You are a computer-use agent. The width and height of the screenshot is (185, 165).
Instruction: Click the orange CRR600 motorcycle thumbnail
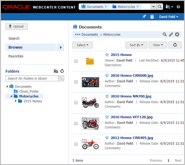coord(91,82)
